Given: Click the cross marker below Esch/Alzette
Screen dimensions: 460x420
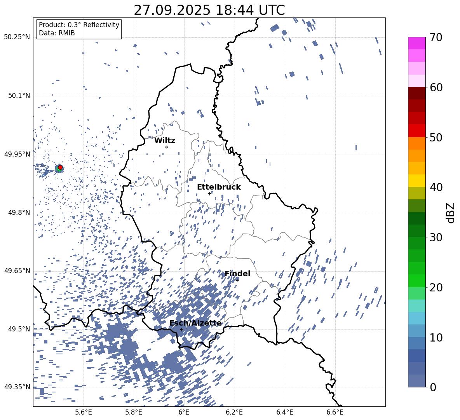Looking at the screenshot, I should click(x=181, y=329).
